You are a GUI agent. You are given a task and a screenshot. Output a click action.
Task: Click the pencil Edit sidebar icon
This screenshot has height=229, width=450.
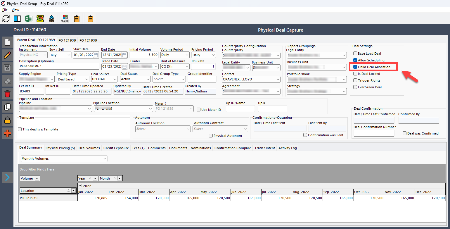click(7, 55)
